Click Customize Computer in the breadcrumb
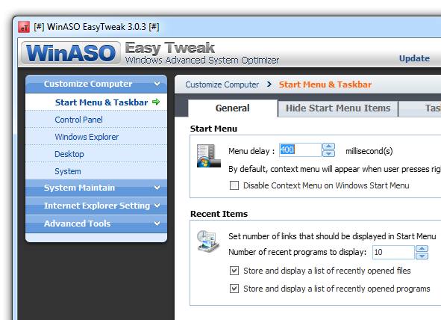 [222, 84]
